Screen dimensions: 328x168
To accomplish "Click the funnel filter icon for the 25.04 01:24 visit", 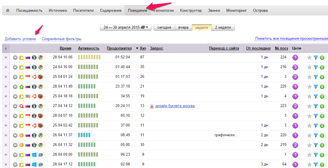I will [316, 77].
